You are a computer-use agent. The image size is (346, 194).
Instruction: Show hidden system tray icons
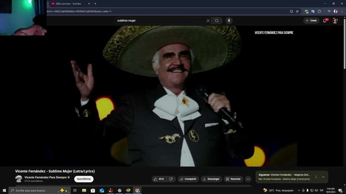(x=299, y=190)
